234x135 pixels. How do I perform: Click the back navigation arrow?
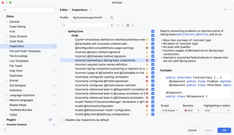click(226, 10)
